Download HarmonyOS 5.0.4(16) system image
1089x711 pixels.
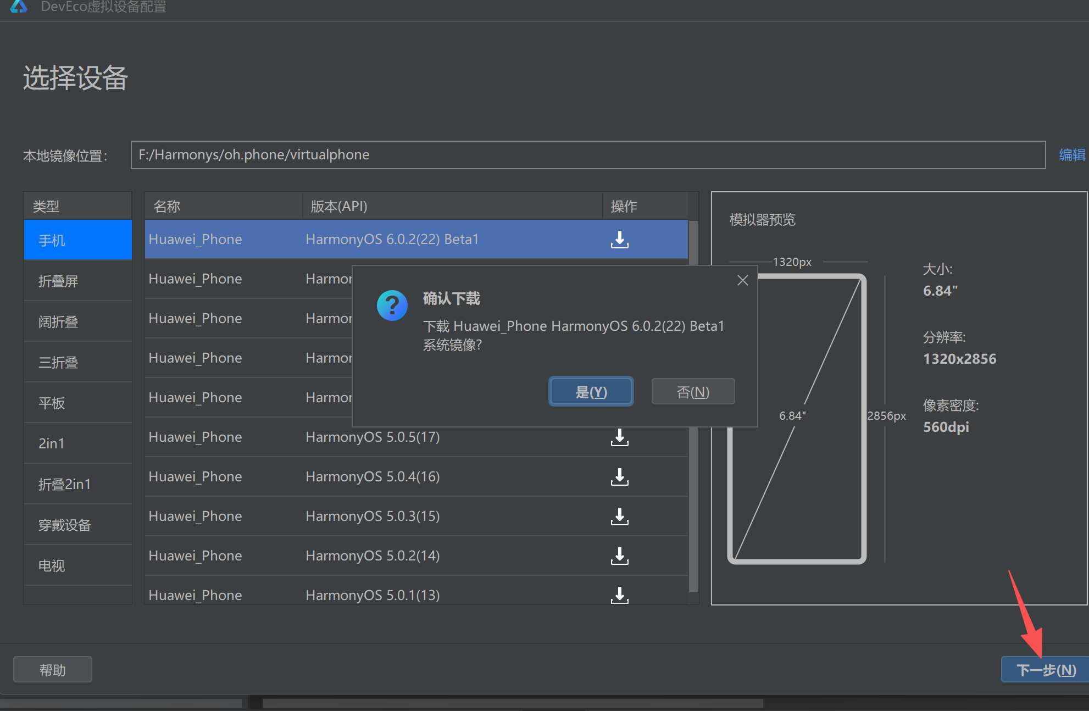pyautogui.click(x=619, y=477)
